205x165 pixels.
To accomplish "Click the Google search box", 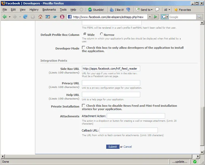I will point(182,17).
